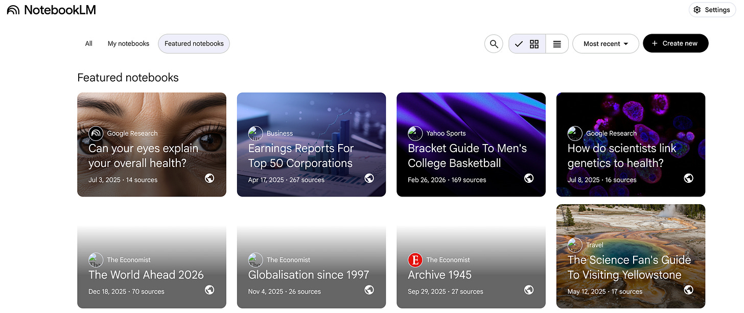
Task: Open Science Fan's Guide To Visiting Yellowstone
Action: coord(631,256)
